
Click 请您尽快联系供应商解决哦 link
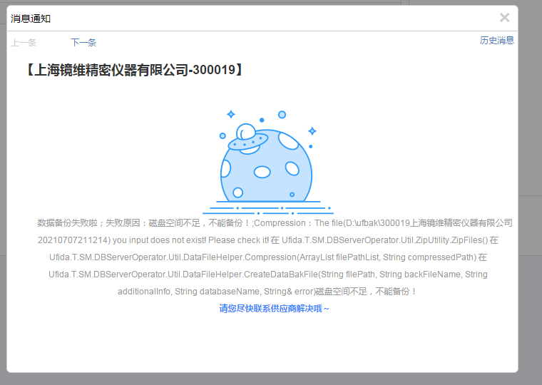coord(274,308)
